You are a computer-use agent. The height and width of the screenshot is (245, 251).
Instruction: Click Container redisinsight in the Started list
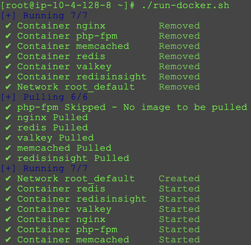(82, 199)
